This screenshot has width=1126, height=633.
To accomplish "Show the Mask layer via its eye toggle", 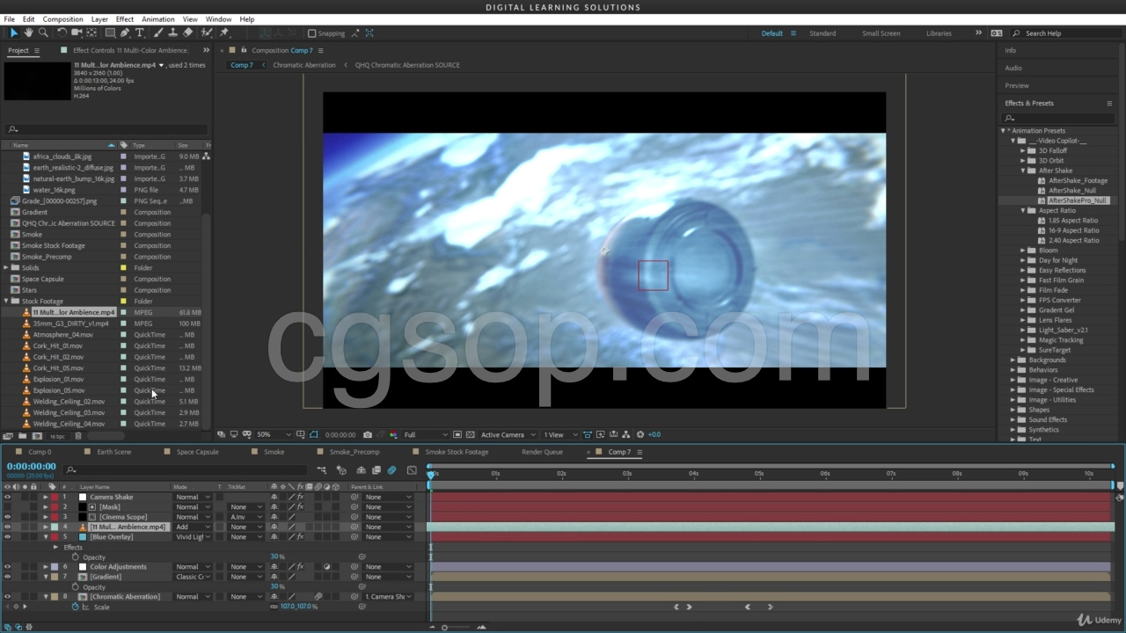I will point(7,507).
